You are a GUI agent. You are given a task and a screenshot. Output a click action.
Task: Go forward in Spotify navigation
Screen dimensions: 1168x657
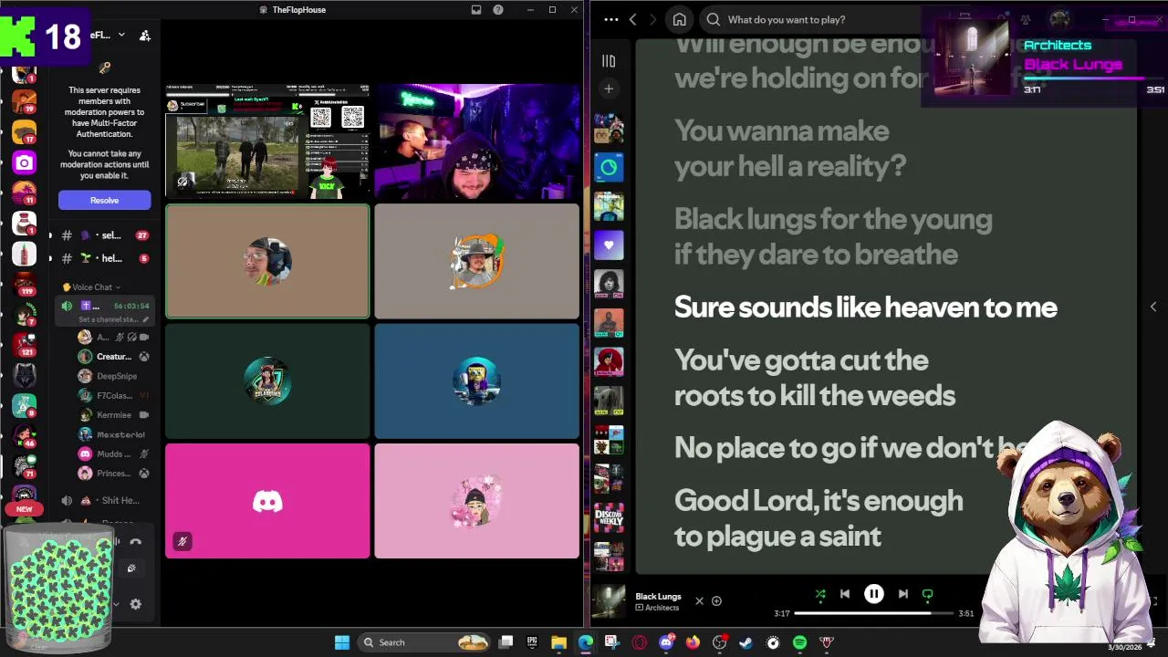point(655,19)
